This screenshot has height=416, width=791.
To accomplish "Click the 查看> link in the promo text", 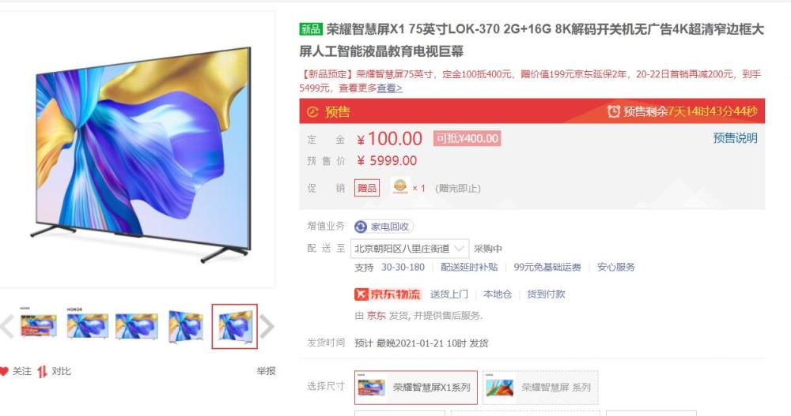I will (x=389, y=88).
